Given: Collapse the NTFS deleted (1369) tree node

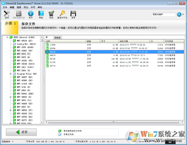Looking at the screenshot, I should point(7,37).
